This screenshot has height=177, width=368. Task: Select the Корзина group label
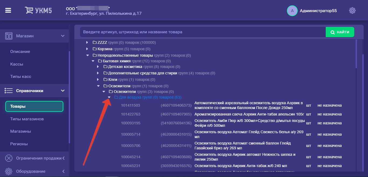coord(105,49)
